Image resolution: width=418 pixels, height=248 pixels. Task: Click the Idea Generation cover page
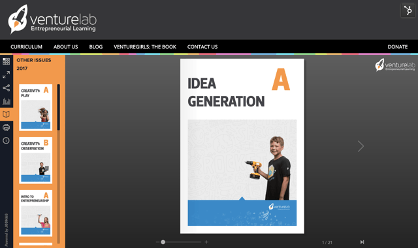tap(242, 146)
